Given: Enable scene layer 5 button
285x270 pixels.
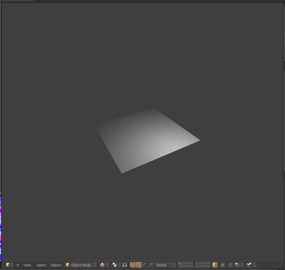Looking at the screenshot, I should coord(192,264).
